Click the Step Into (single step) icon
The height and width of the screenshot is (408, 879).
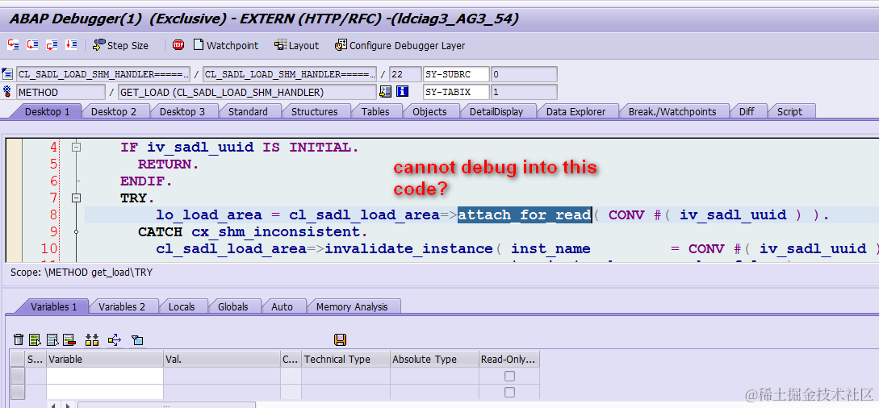tap(13, 45)
